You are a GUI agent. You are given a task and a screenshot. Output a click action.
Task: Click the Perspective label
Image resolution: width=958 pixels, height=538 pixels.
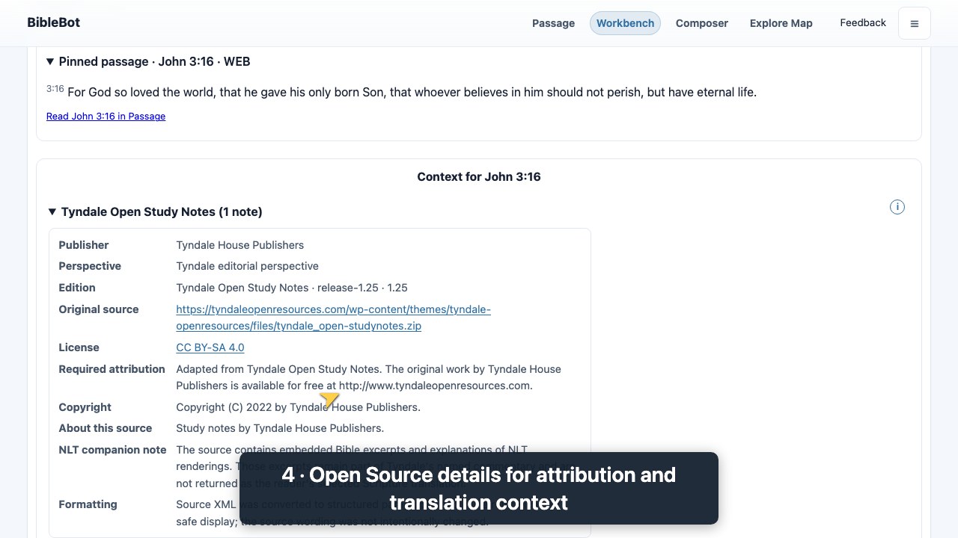point(90,266)
